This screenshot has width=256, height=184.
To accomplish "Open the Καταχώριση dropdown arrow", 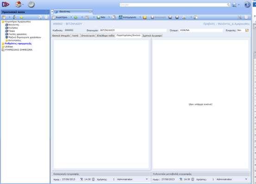I will tap(140, 17).
